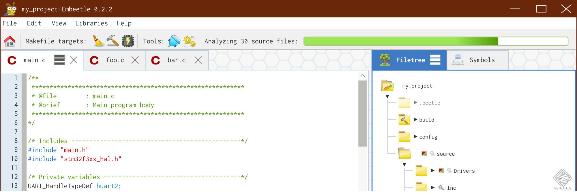Expand the build folder arrow
Screen dimensions: 577x196
415,119
